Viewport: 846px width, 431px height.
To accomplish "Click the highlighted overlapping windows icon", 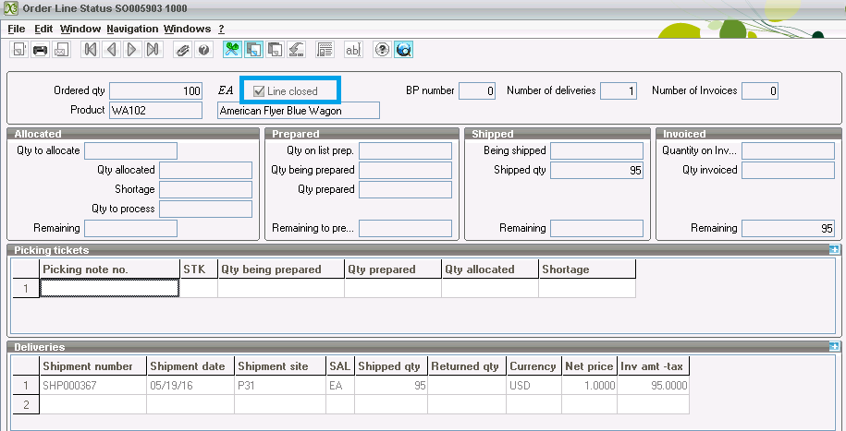I will pyautogui.click(x=253, y=50).
